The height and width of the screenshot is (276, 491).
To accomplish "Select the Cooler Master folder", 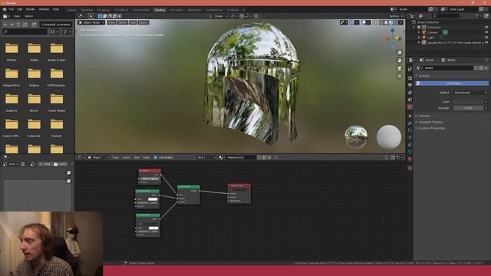I will [x=57, y=99].
